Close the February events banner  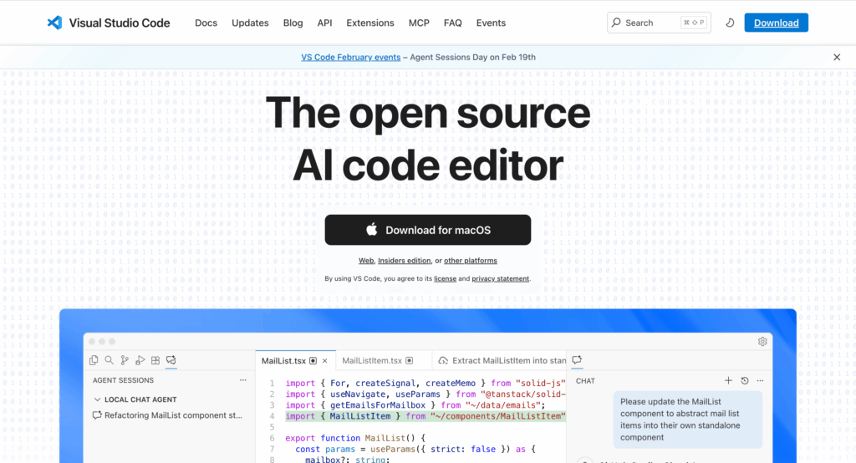click(836, 58)
